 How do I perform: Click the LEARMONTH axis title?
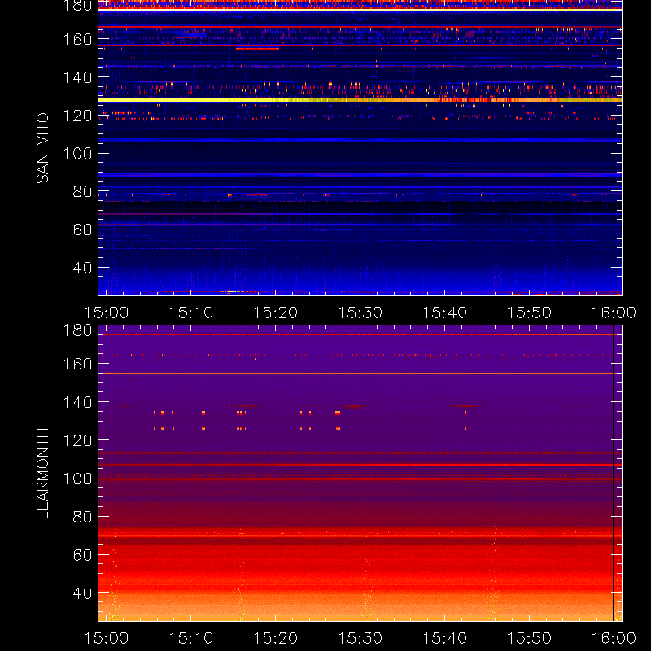[42, 474]
